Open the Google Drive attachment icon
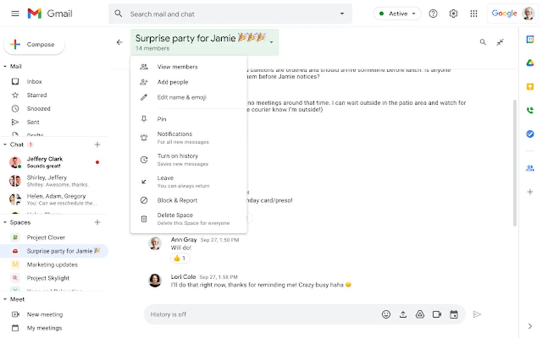 [420, 314]
